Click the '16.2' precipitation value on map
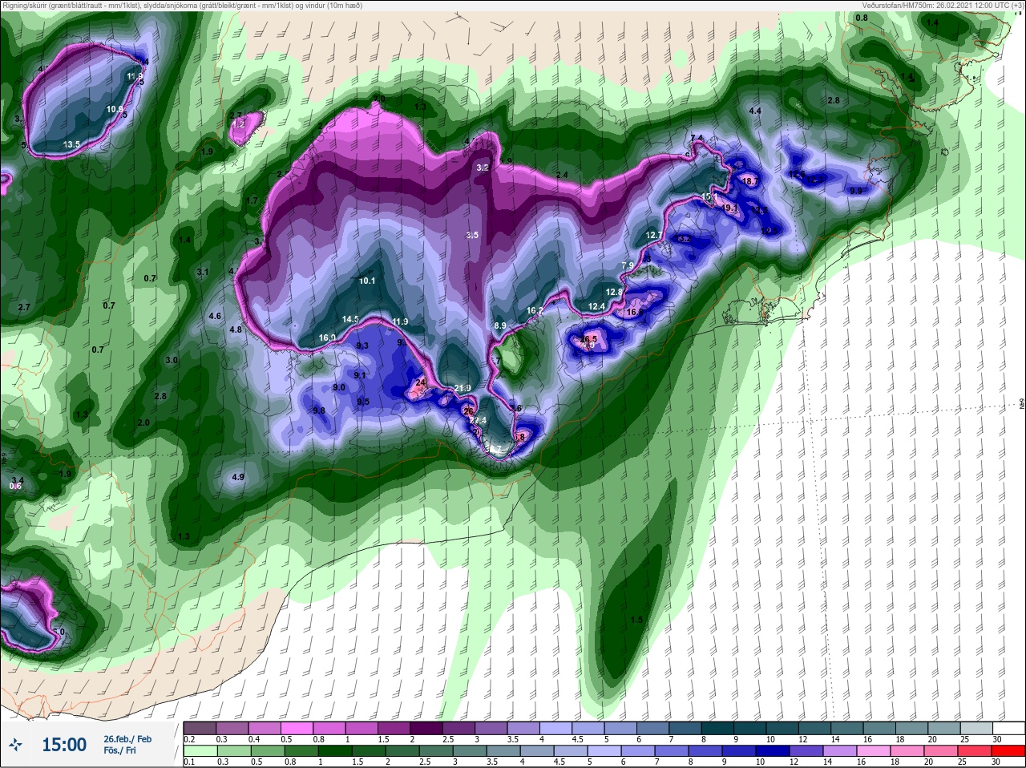Image resolution: width=1026 pixels, height=768 pixels. pos(535,311)
